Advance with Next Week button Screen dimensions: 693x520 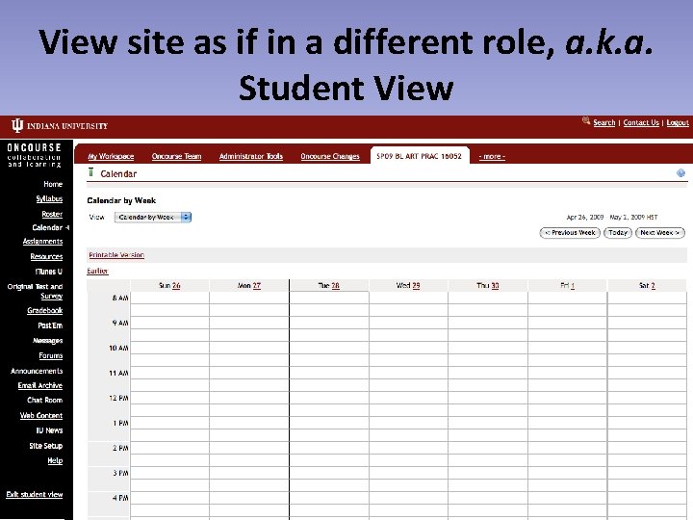660,233
